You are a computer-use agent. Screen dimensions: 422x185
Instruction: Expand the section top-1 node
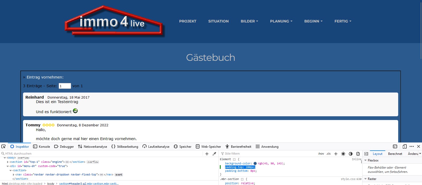8,162
